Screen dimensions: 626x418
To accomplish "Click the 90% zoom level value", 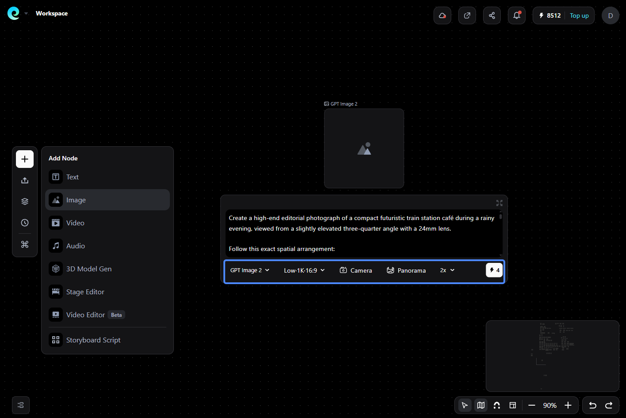I will (550, 405).
